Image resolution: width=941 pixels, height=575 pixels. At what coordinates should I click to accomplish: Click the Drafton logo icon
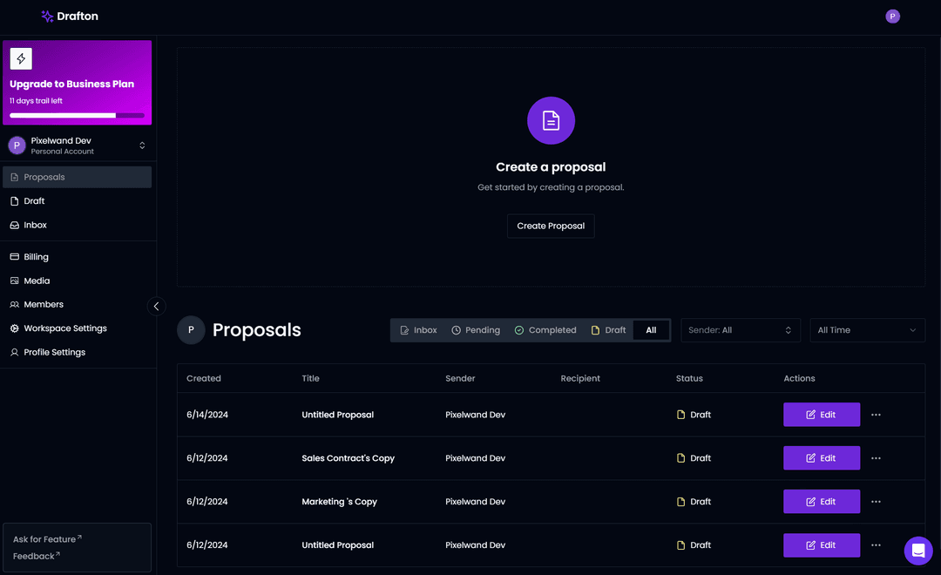[47, 17]
